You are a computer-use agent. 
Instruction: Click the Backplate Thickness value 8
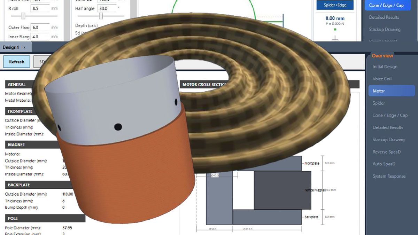pyautogui.click(x=63, y=201)
